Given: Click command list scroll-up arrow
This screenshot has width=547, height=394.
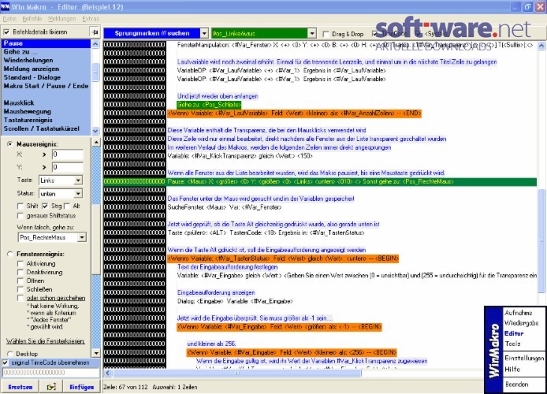Looking at the screenshot, I should tap(95, 44).
